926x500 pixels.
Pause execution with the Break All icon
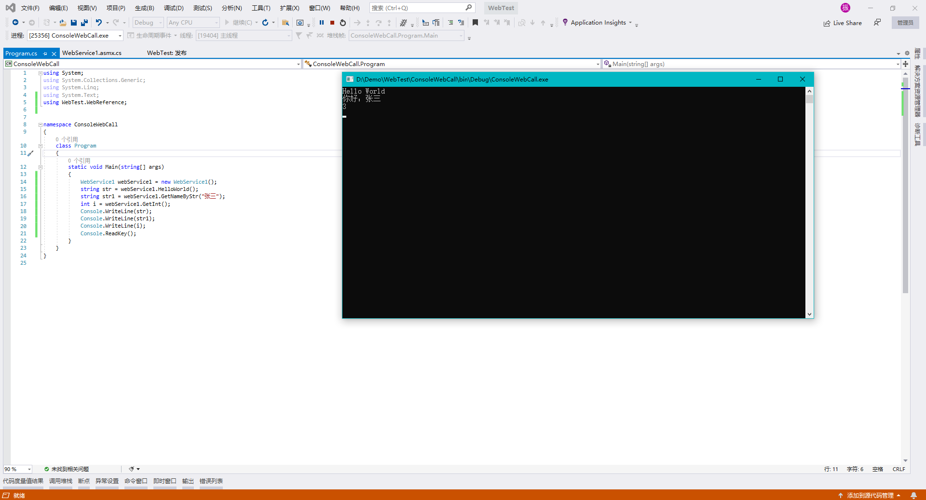coord(321,23)
